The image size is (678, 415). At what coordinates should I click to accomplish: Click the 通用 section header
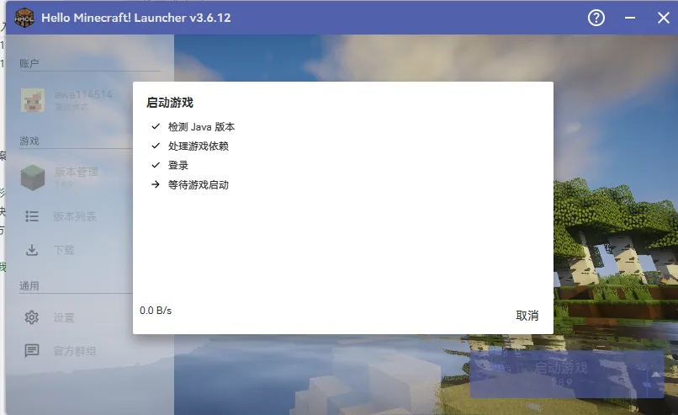pyautogui.click(x=29, y=286)
